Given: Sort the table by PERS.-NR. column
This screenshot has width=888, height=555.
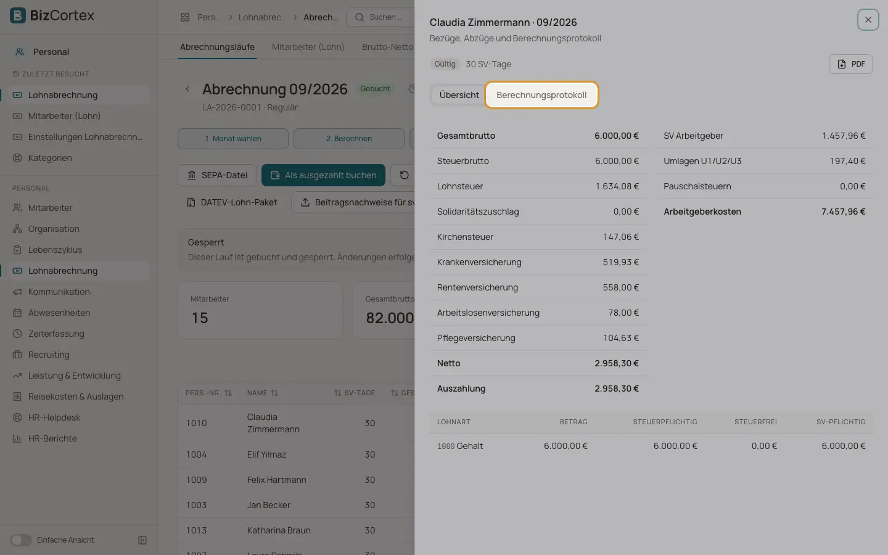Looking at the screenshot, I should [x=208, y=393].
